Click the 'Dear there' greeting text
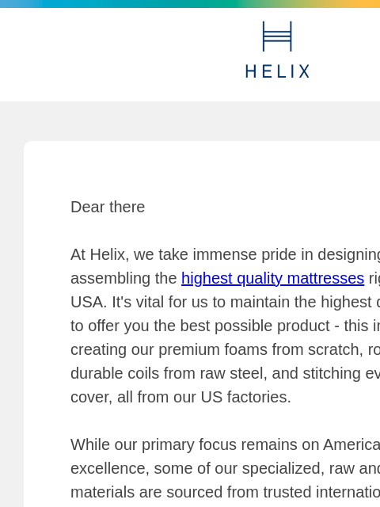The height and width of the screenshot is (507, 380). 108,207
